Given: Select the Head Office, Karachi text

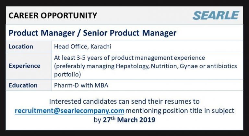Looking at the screenshot, I should point(83,47).
